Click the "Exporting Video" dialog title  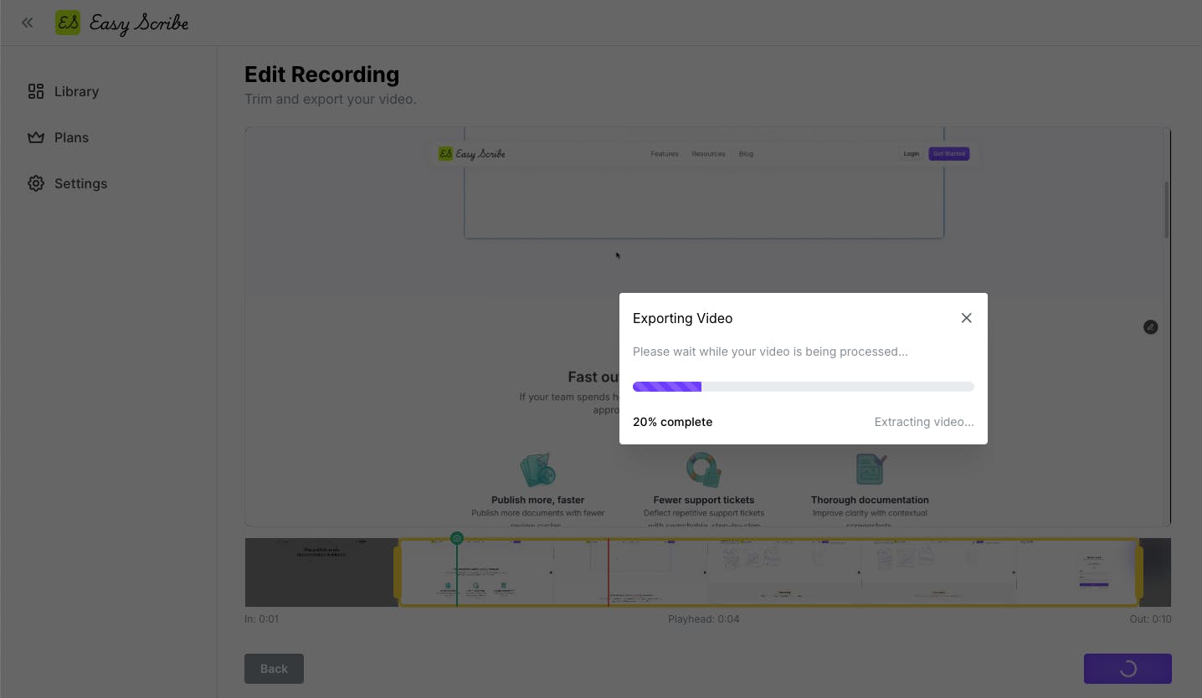click(683, 318)
